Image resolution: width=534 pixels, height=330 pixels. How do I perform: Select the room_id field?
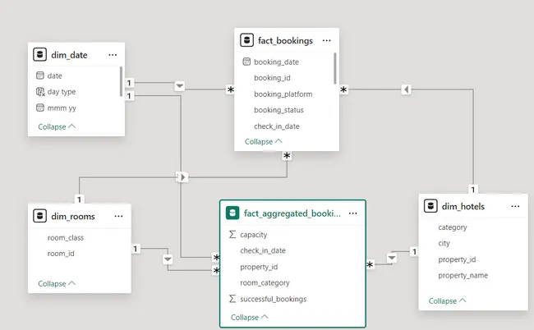pyautogui.click(x=61, y=254)
